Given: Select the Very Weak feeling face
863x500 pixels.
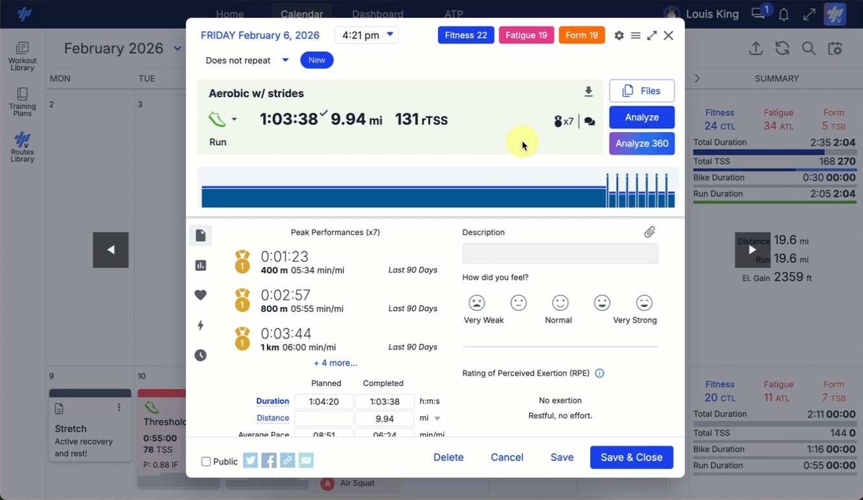Looking at the screenshot, I should coord(477,302).
